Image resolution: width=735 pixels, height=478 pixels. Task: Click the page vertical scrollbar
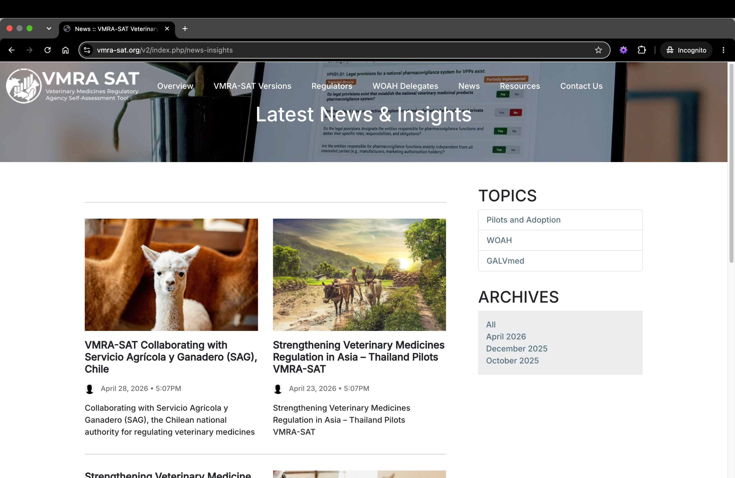731,164
